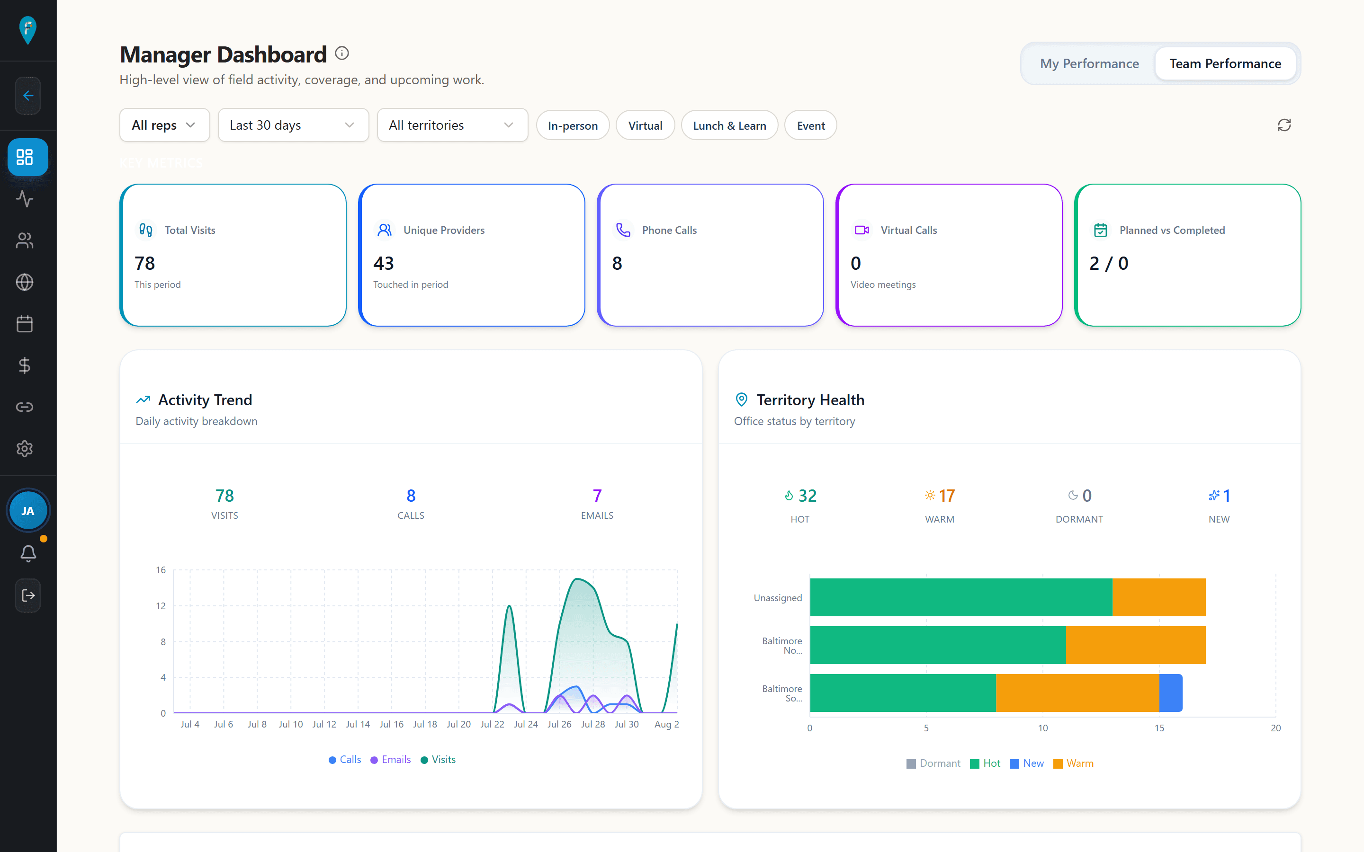Click the app logo pin icon
Viewport: 1364px width, 852px height.
(x=27, y=30)
